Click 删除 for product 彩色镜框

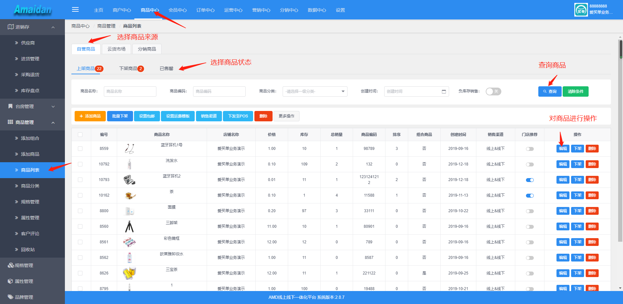coord(592,242)
